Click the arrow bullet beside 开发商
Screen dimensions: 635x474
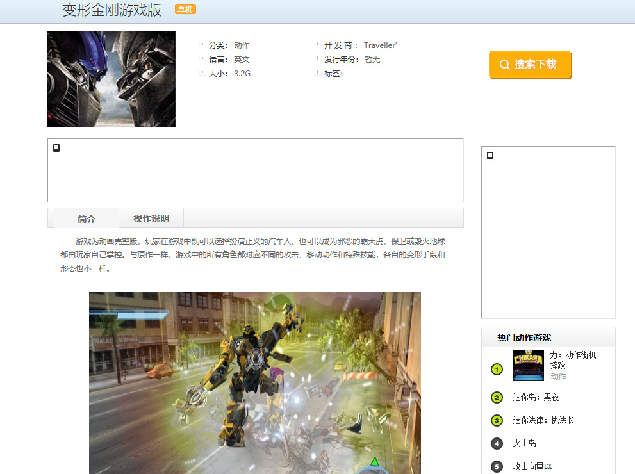point(318,44)
